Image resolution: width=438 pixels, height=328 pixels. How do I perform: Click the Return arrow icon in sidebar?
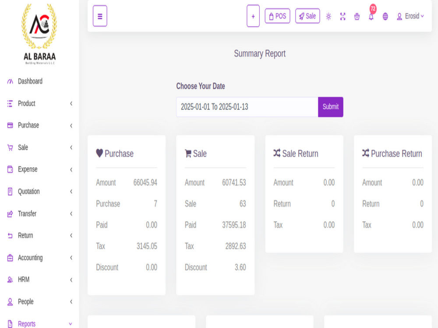[10, 236]
